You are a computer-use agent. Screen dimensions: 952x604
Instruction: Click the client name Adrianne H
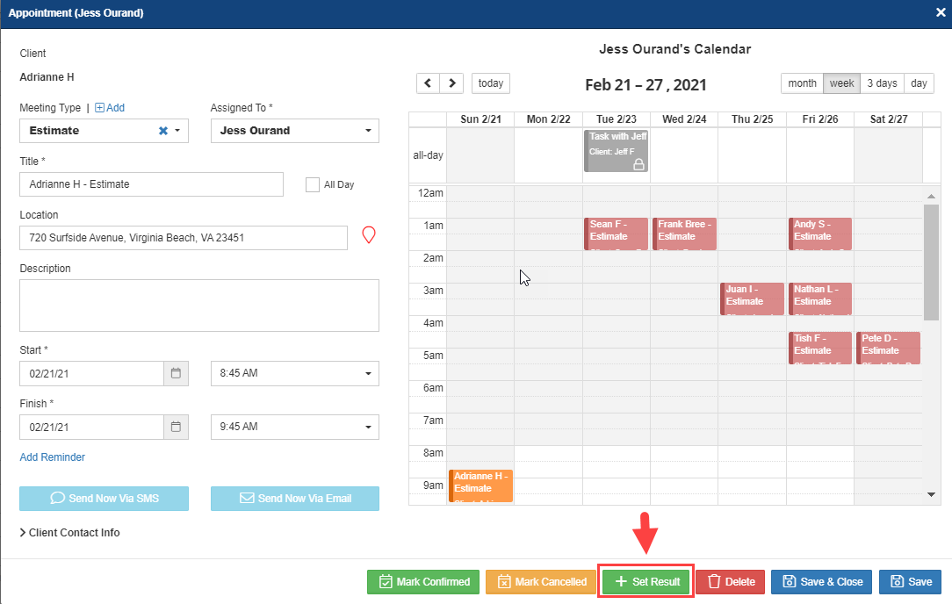pos(47,77)
